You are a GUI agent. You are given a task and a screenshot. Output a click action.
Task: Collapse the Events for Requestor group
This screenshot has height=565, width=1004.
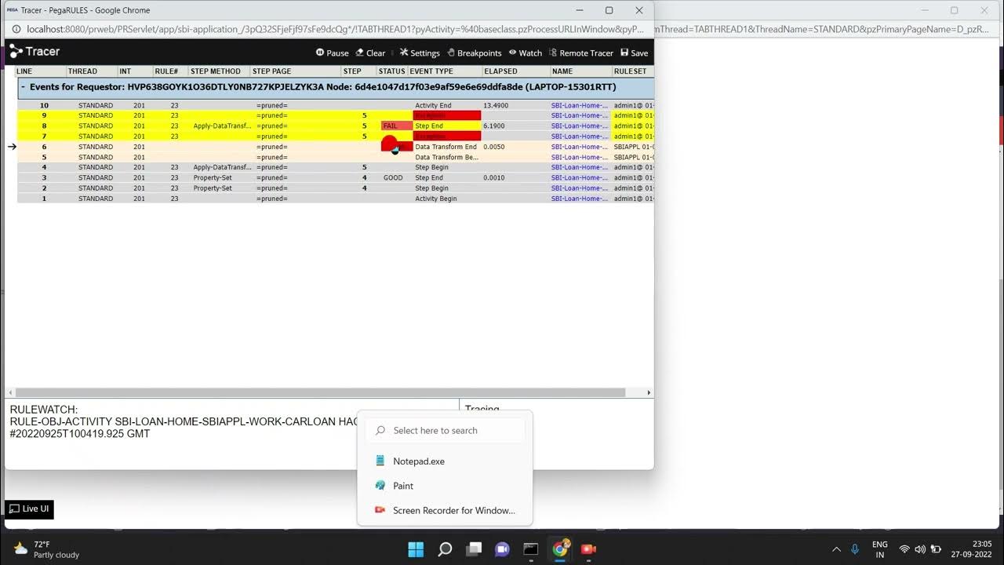coord(24,87)
